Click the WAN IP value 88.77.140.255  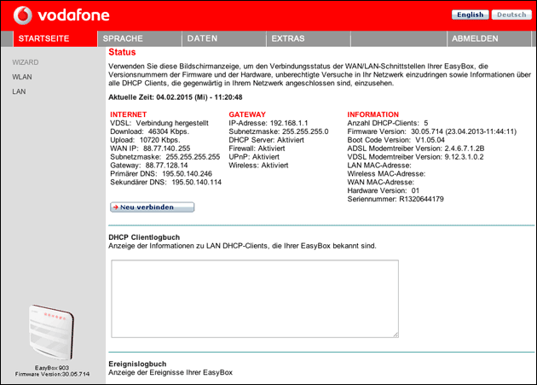166,149
